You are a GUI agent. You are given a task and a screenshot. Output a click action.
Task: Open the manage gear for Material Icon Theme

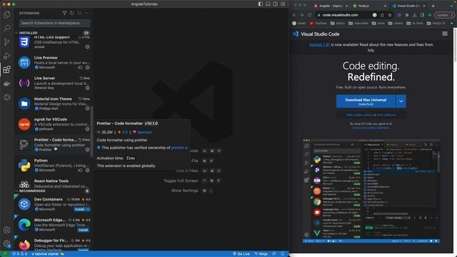(87, 109)
